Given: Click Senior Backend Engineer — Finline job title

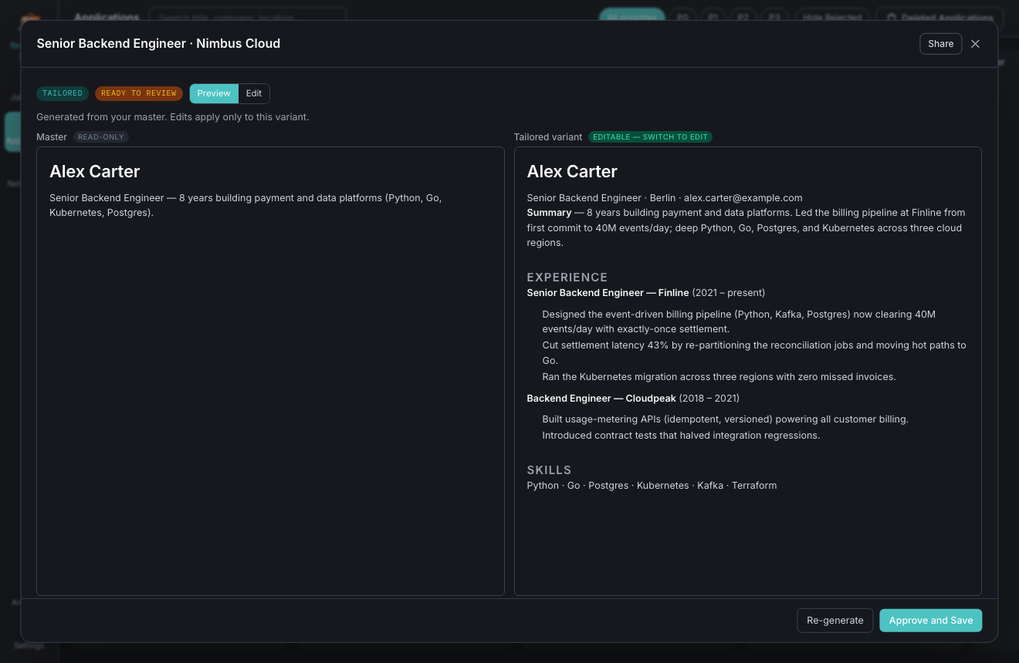Looking at the screenshot, I should 608,293.
